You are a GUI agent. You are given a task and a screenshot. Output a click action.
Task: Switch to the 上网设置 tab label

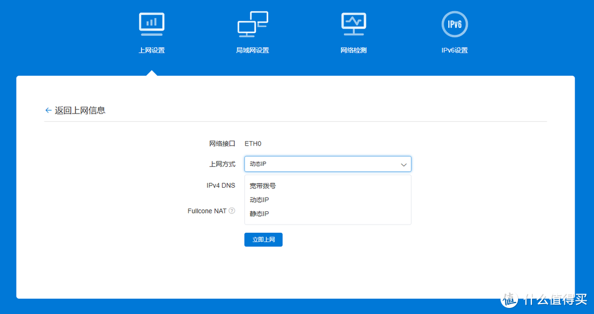tap(151, 51)
